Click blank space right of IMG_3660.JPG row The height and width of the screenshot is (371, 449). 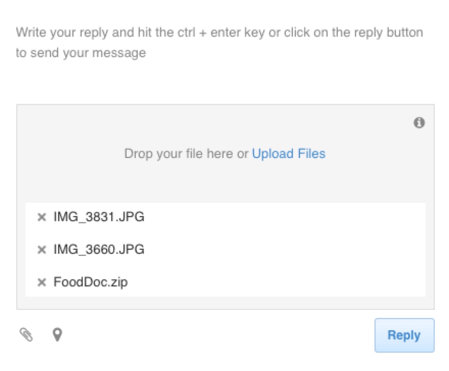284,249
